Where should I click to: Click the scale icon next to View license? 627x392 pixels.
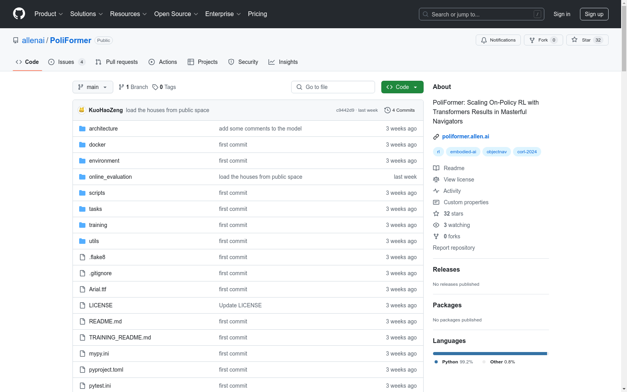[436, 180]
